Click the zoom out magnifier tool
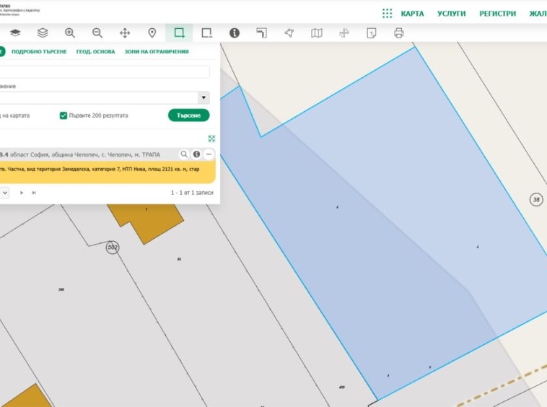Image resolution: width=547 pixels, height=407 pixels. click(97, 33)
